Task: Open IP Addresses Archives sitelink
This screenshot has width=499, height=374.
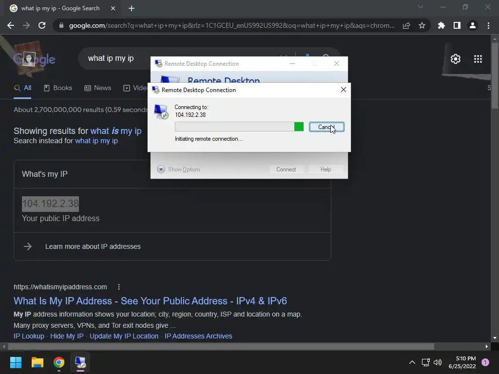Action: coord(198,336)
